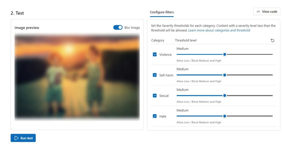Click the 'Self-harm' category label
The width and height of the screenshot is (282, 147).
click(x=166, y=75)
